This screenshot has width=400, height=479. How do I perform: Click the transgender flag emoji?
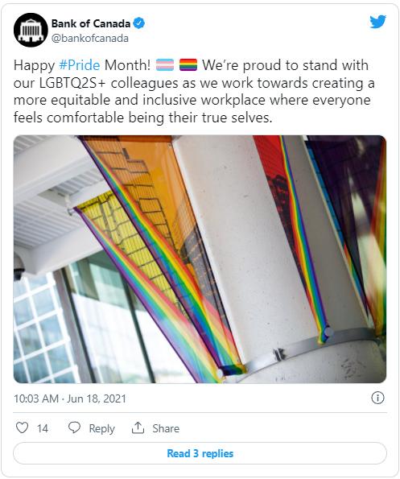tap(165, 65)
